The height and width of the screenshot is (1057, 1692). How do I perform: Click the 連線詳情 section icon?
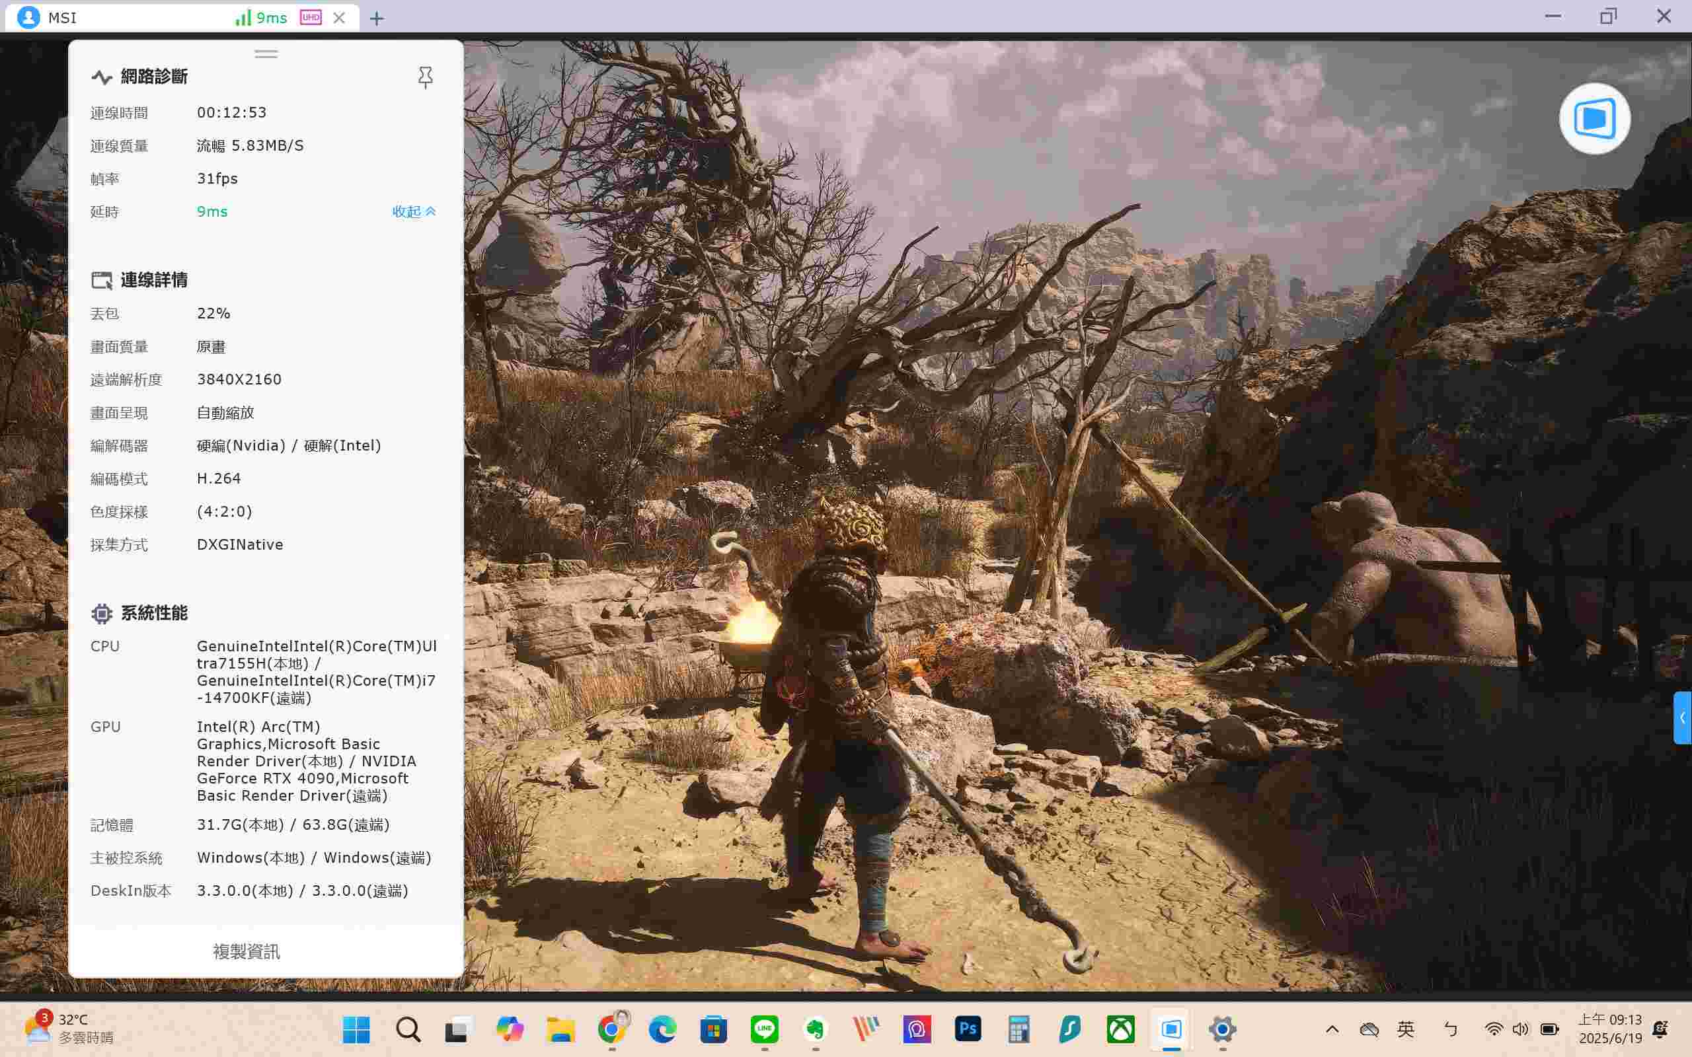pos(101,280)
